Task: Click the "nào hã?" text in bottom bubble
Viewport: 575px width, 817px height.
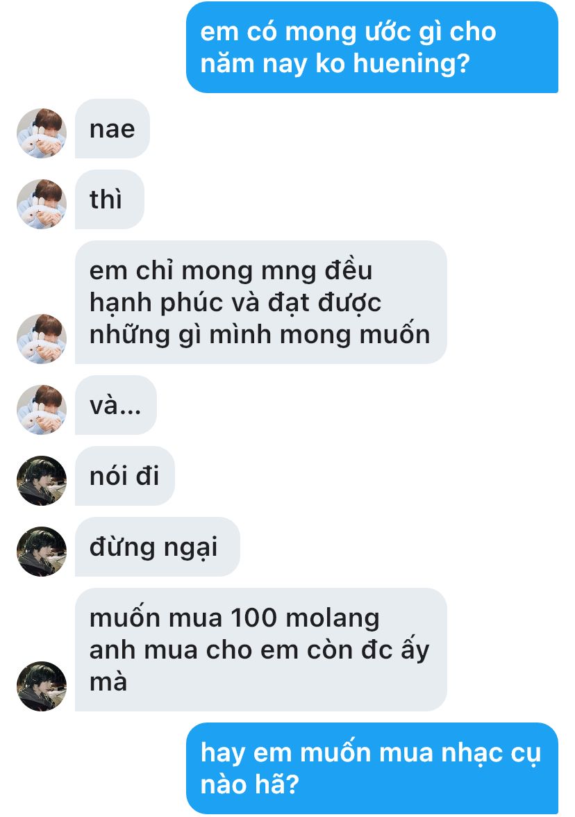Action: tap(250, 784)
